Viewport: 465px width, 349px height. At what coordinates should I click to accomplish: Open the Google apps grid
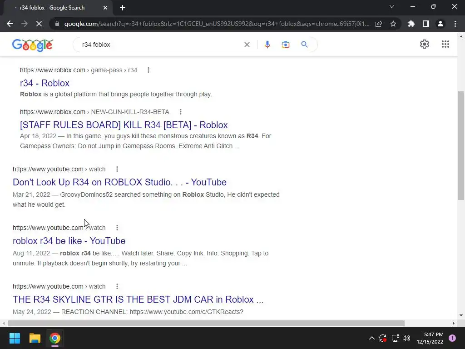coord(445,44)
